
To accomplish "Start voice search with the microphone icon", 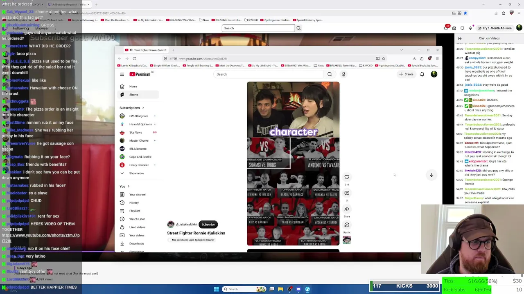I will pos(343,74).
